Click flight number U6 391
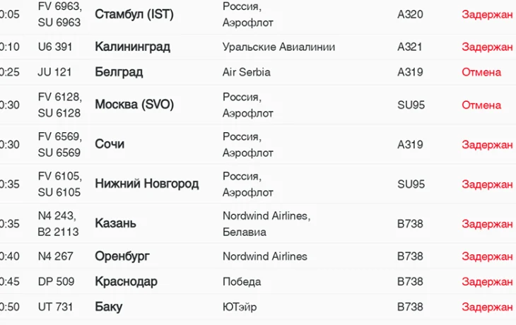516x325 pixels. [x=55, y=47]
